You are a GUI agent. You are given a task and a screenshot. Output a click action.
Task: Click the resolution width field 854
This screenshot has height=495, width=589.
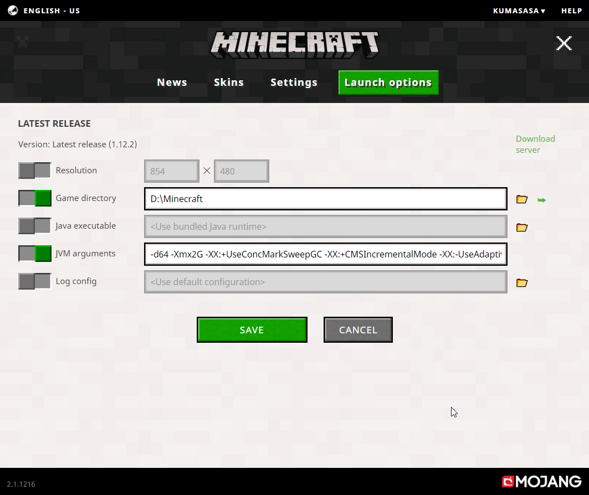[x=172, y=171]
